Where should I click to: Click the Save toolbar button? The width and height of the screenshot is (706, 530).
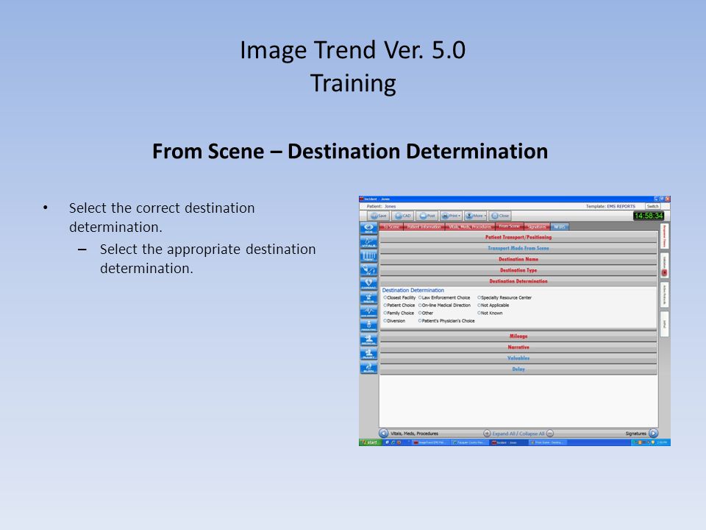click(x=379, y=216)
